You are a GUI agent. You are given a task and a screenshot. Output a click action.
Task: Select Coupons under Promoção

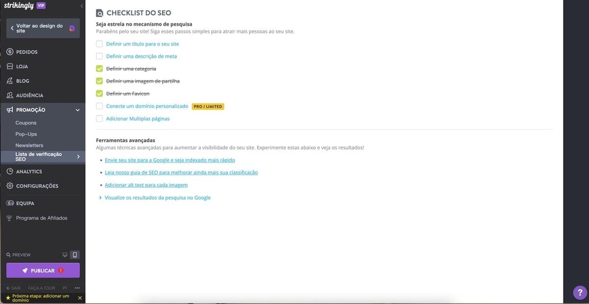click(x=26, y=123)
